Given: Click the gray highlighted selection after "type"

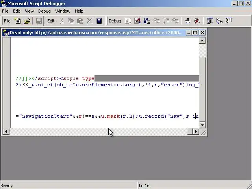Looking at the screenshot, I should [147, 78].
